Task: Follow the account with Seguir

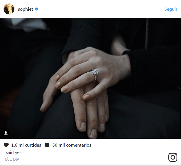Action: coord(171,9)
